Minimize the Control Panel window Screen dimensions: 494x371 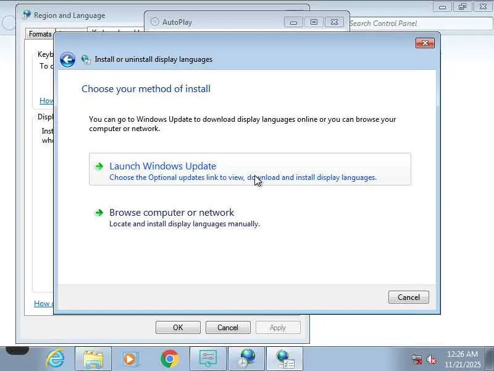tap(442, 7)
